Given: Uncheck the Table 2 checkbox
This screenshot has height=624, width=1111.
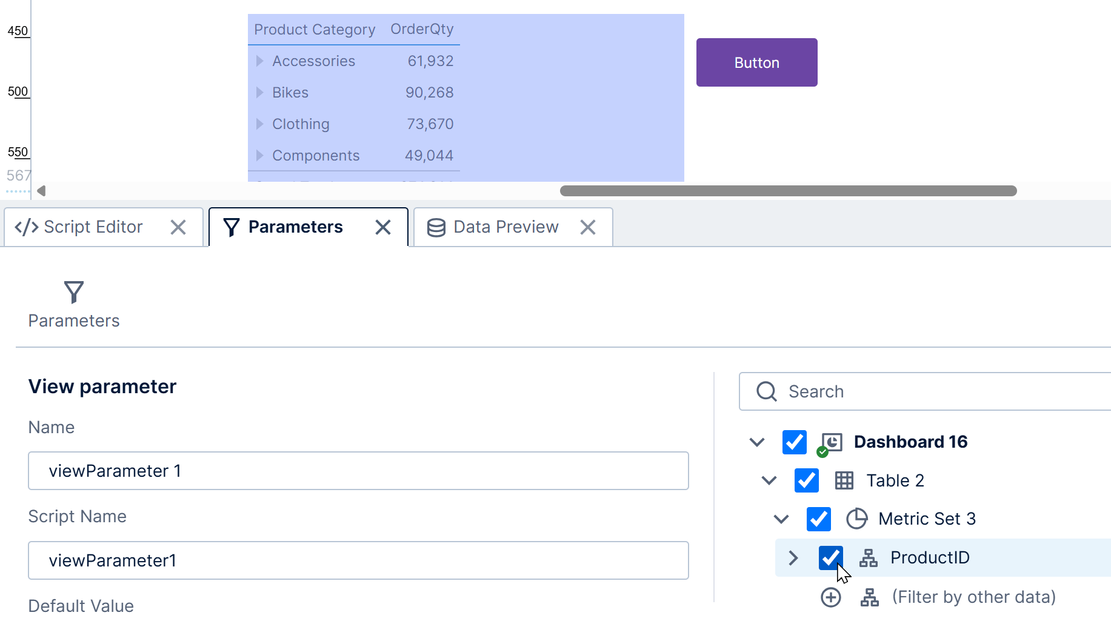Looking at the screenshot, I should coord(806,480).
